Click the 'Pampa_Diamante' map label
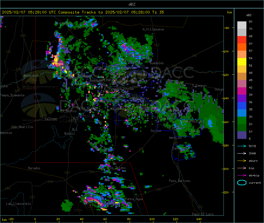The height and width of the screenshot is (223, 264). [x=12, y=95]
